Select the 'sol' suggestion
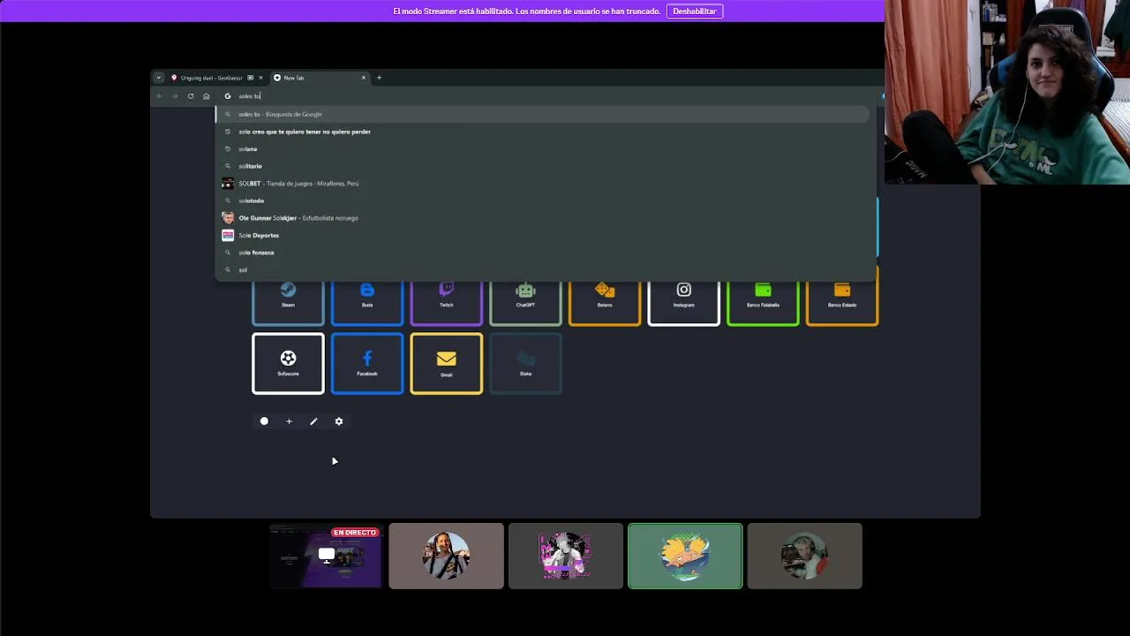1130x636 pixels. pos(543,269)
